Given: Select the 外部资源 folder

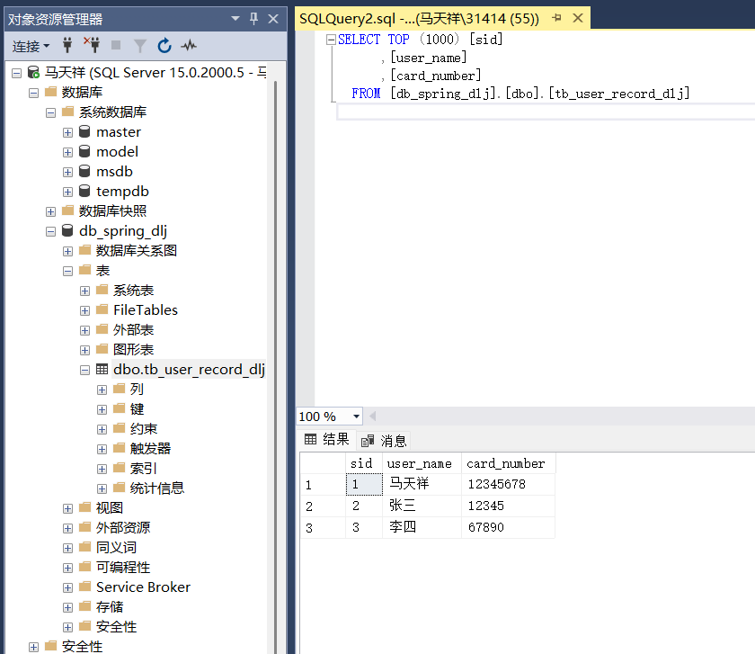Looking at the screenshot, I should (x=123, y=528).
